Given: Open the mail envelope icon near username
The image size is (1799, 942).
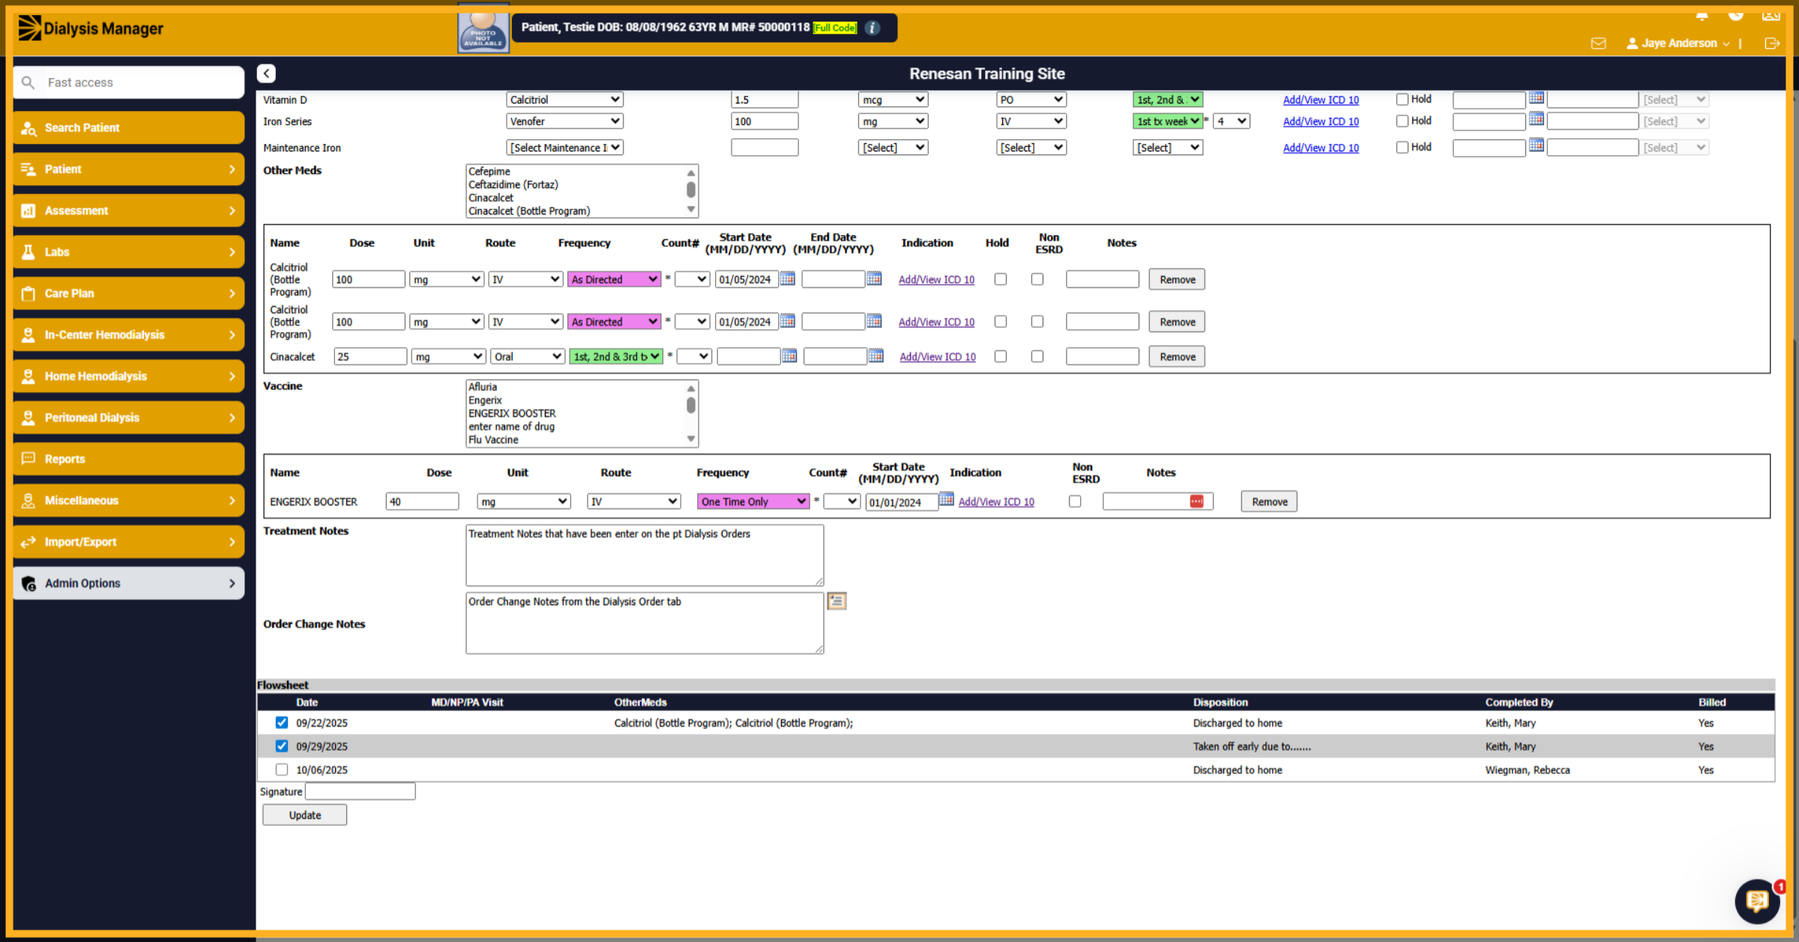Looking at the screenshot, I should [1598, 43].
